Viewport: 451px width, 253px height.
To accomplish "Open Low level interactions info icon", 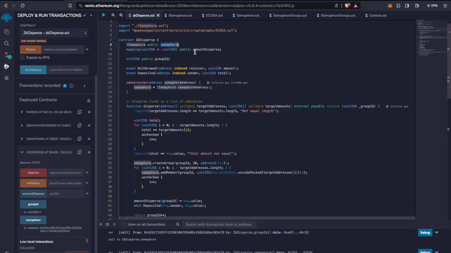I will point(87,241).
